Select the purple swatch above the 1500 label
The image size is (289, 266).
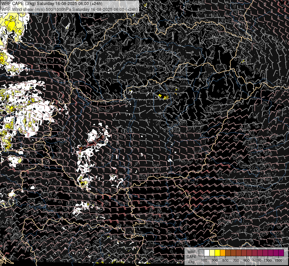pyautogui.click(x=281, y=253)
